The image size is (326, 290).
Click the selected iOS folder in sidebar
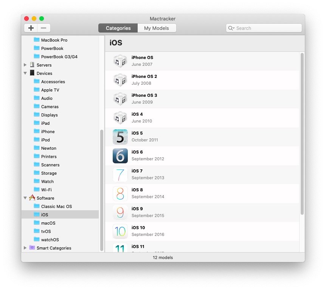[60, 214]
